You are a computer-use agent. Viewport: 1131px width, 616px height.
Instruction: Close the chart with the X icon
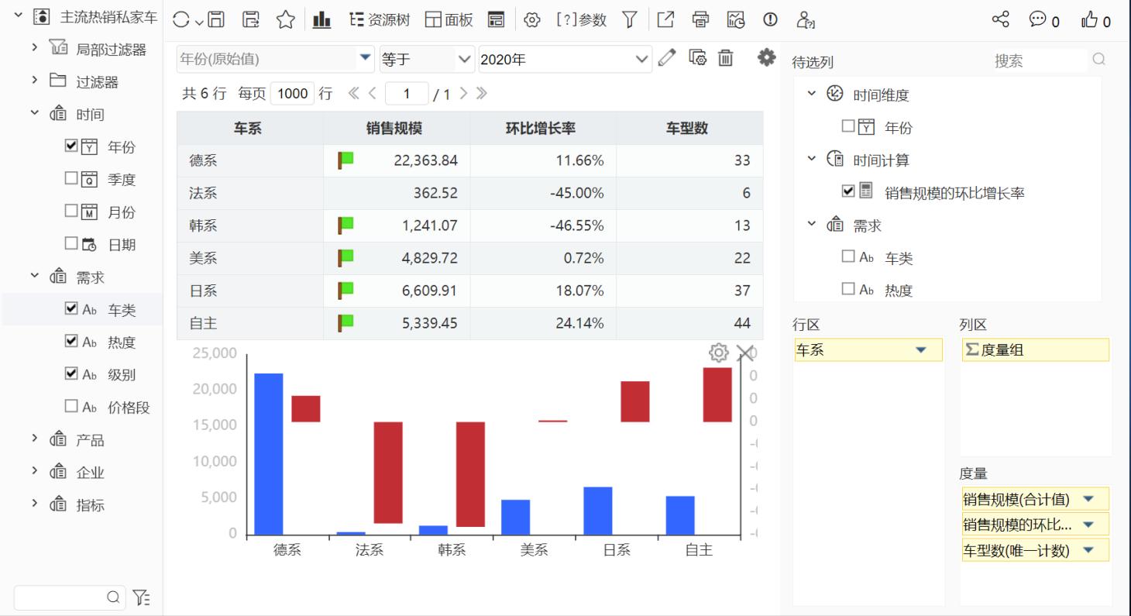tap(744, 353)
